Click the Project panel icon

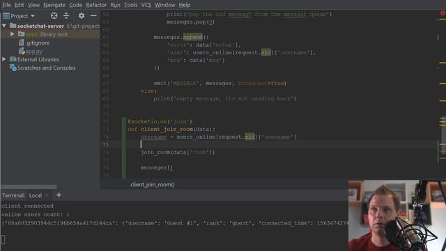(6, 16)
